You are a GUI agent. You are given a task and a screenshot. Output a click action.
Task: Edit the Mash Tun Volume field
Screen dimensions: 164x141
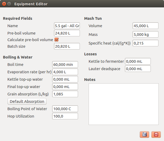click(x=146, y=26)
